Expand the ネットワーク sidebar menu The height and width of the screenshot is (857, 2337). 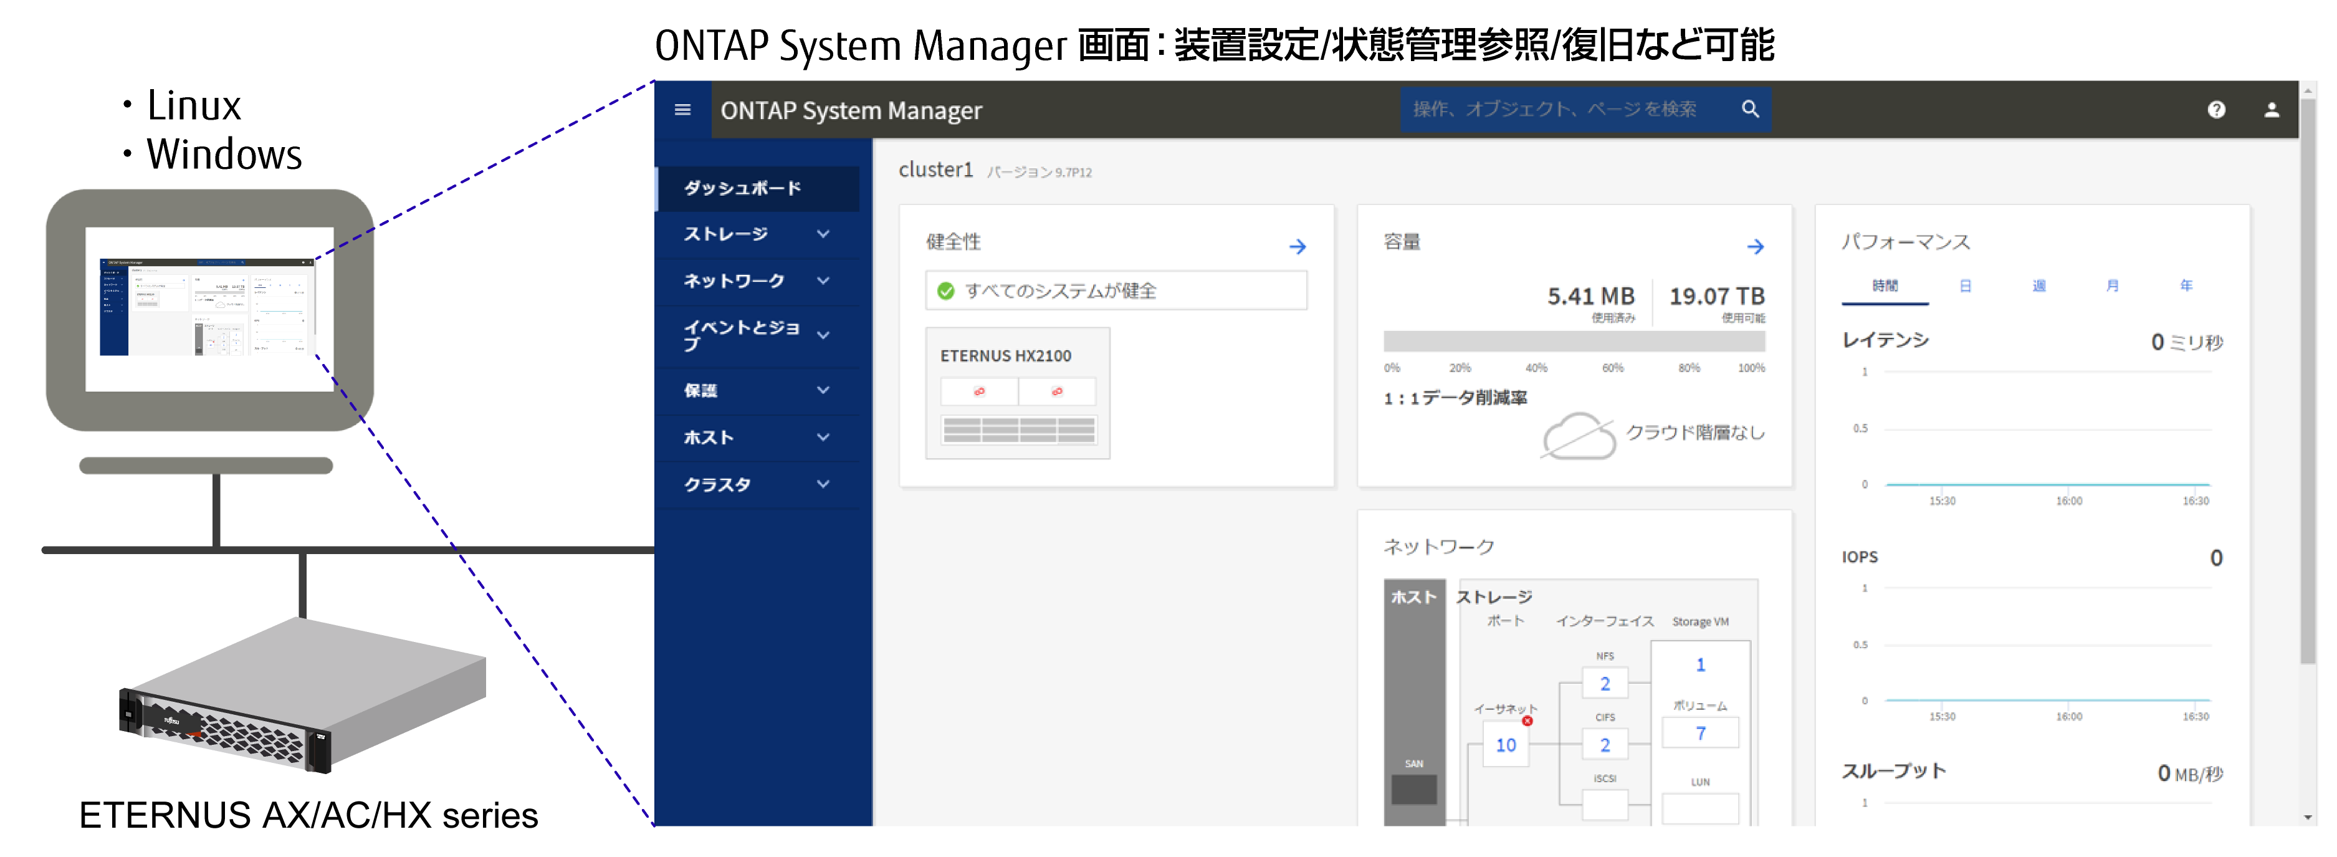[758, 281]
